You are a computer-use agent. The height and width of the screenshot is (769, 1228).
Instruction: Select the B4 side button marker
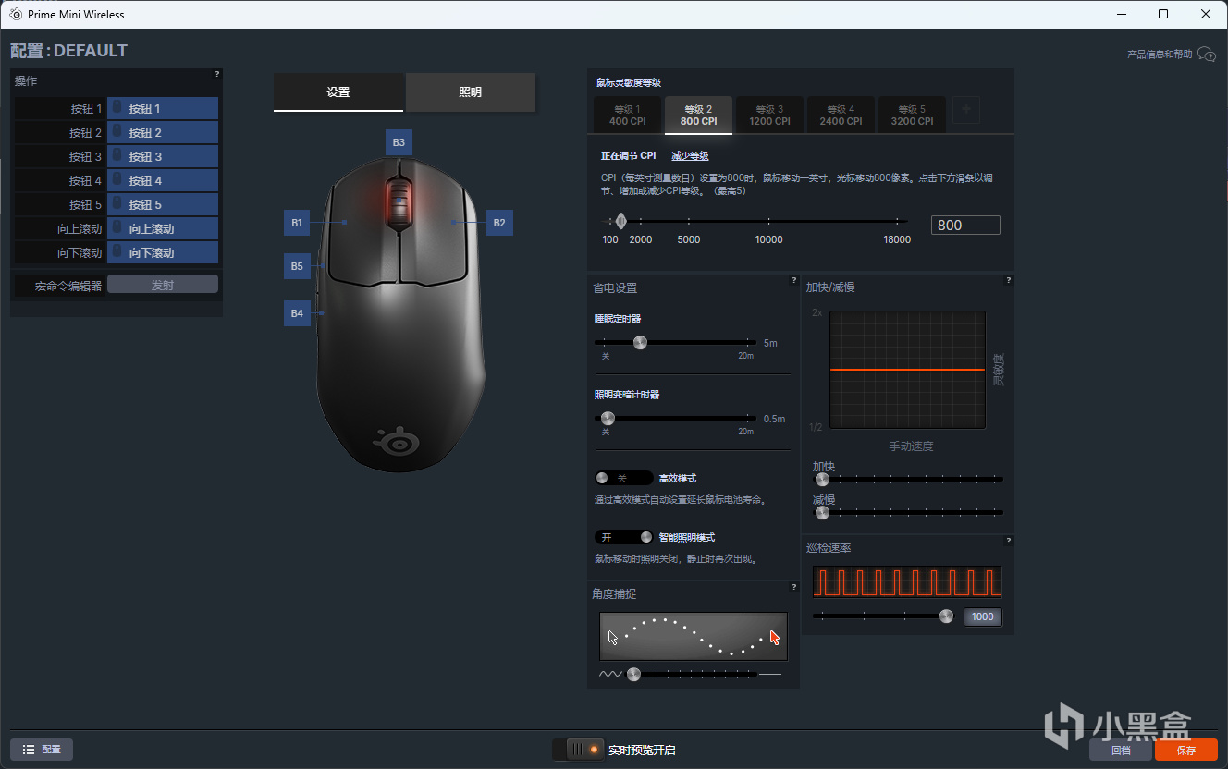(297, 313)
